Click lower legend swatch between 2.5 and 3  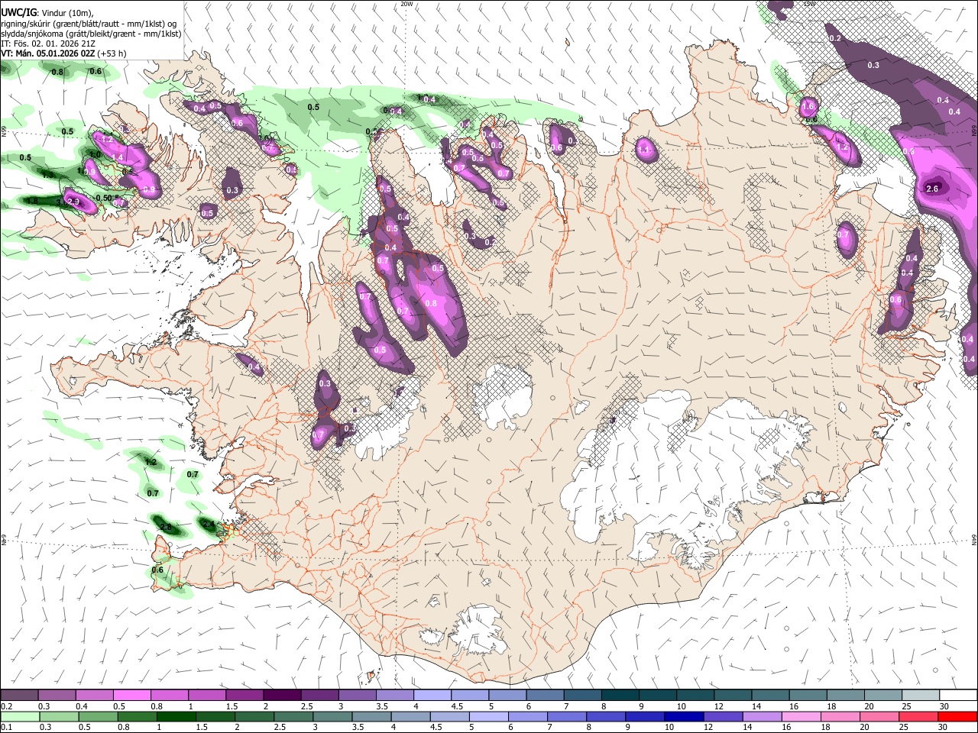point(293,717)
